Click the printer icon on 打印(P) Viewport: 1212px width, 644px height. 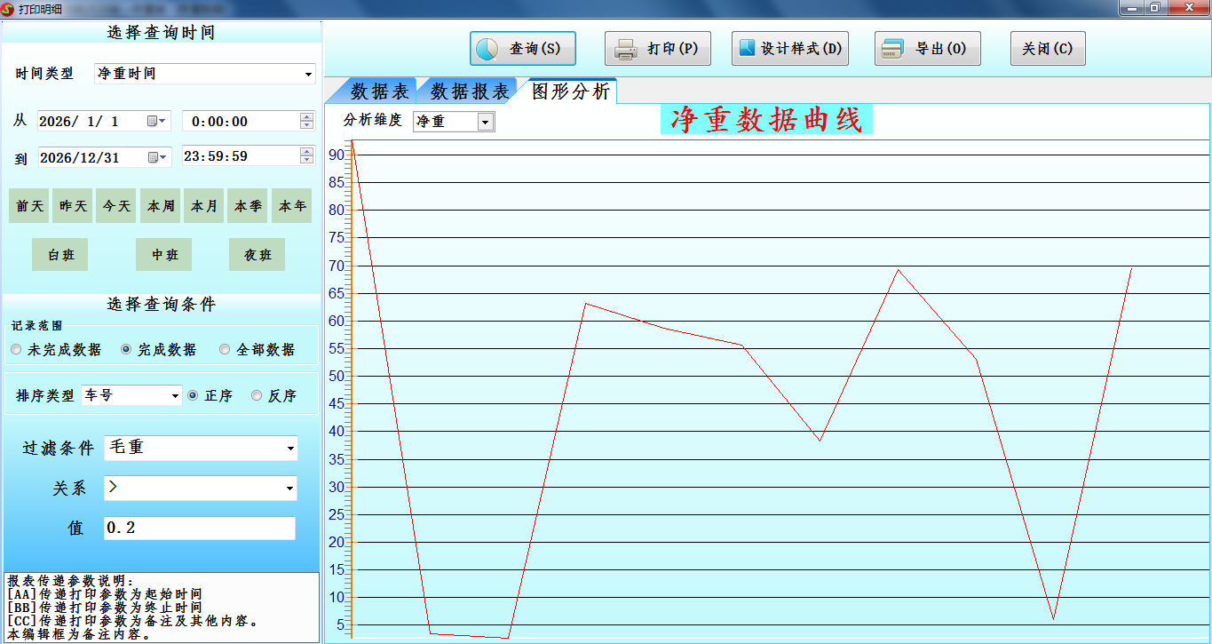(x=626, y=49)
